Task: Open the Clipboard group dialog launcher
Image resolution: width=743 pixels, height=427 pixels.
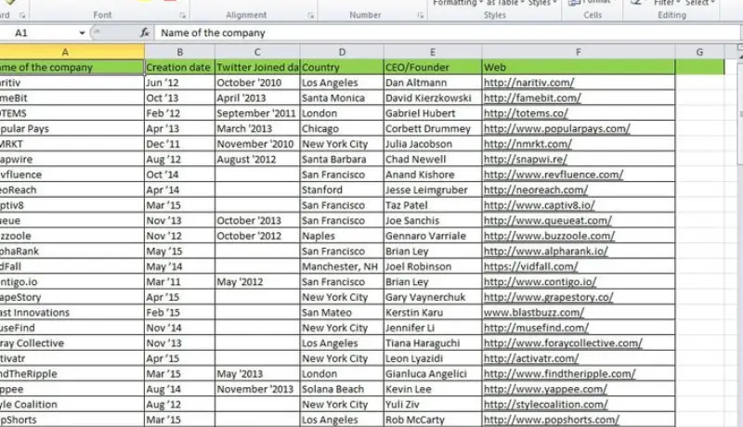Action: point(21,16)
